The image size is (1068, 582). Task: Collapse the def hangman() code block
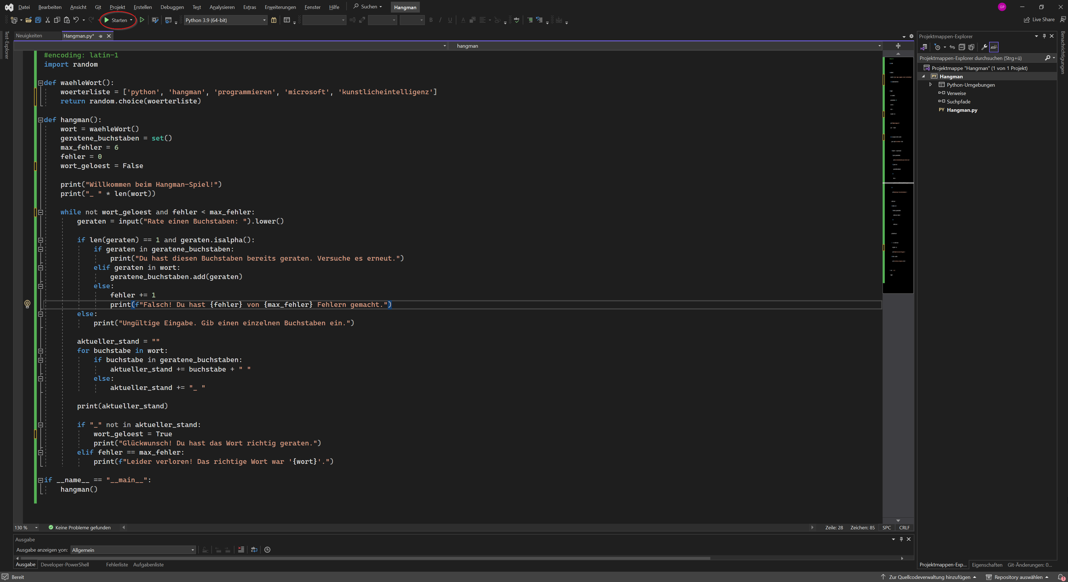[41, 120]
